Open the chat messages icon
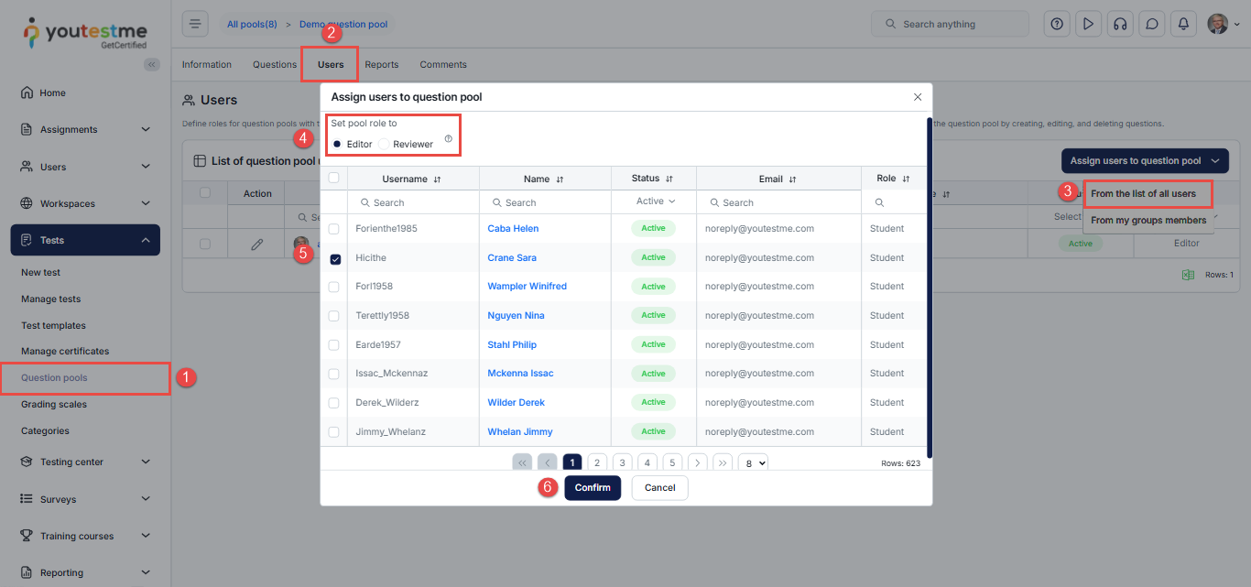 (x=1152, y=24)
